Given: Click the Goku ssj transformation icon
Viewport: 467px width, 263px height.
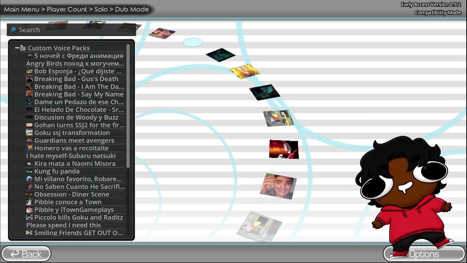Looking at the screenshot, I should (30, 133).
